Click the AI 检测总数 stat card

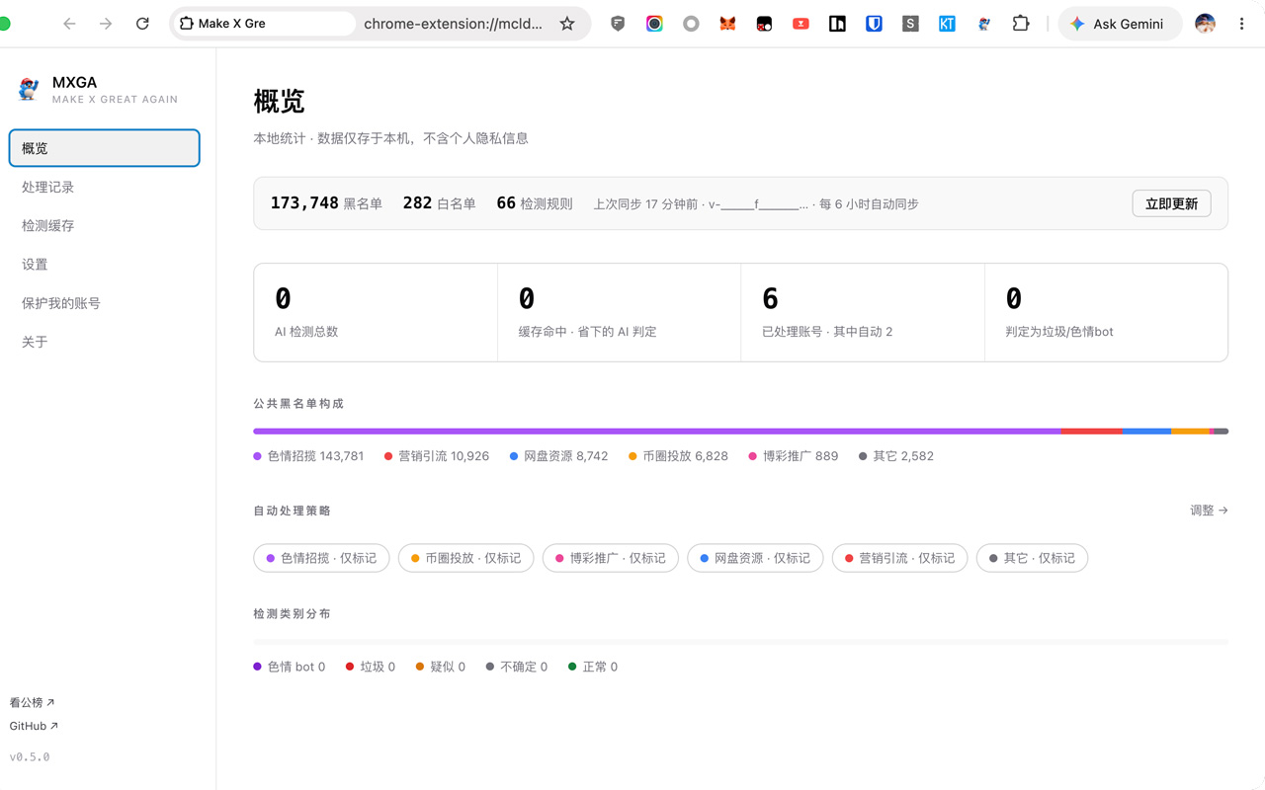tap(376, 312)
